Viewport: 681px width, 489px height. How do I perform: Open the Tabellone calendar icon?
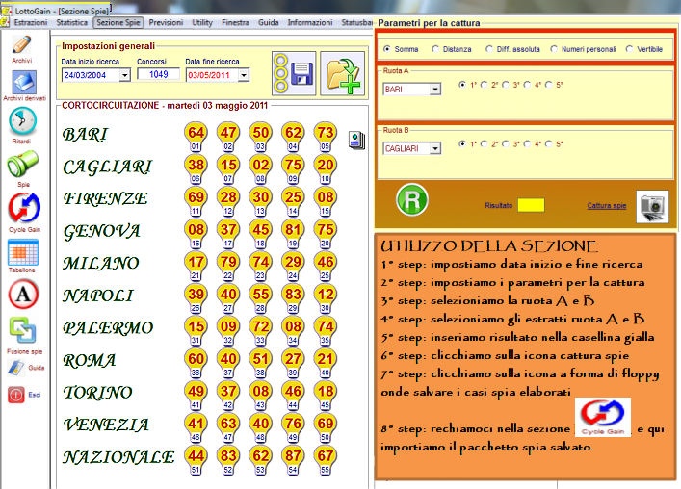(x=23, y=252)
